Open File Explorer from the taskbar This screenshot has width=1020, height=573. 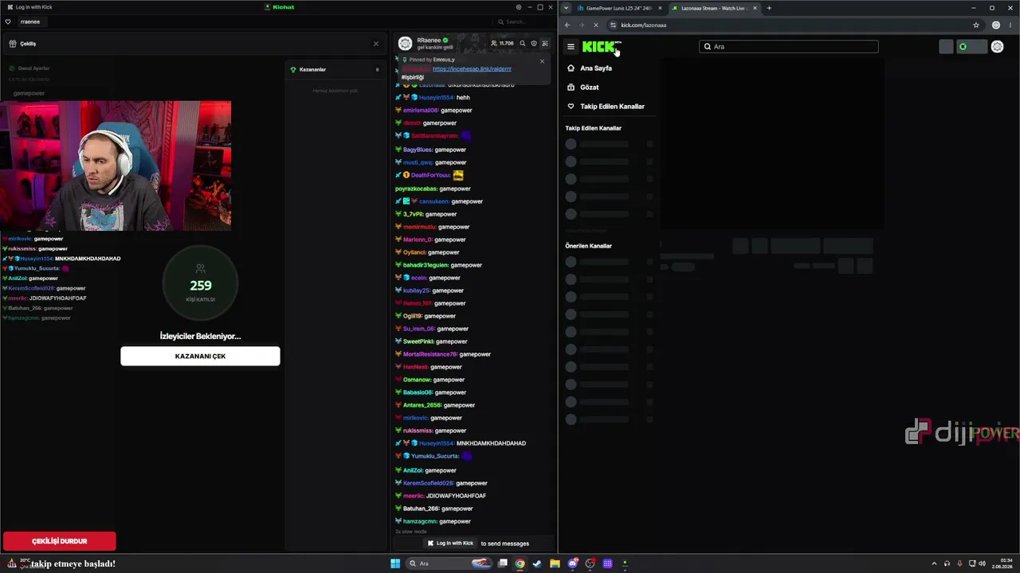tap(555, 563)
